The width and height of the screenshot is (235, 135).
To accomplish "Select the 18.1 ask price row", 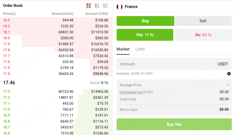I will coord(56,32).
